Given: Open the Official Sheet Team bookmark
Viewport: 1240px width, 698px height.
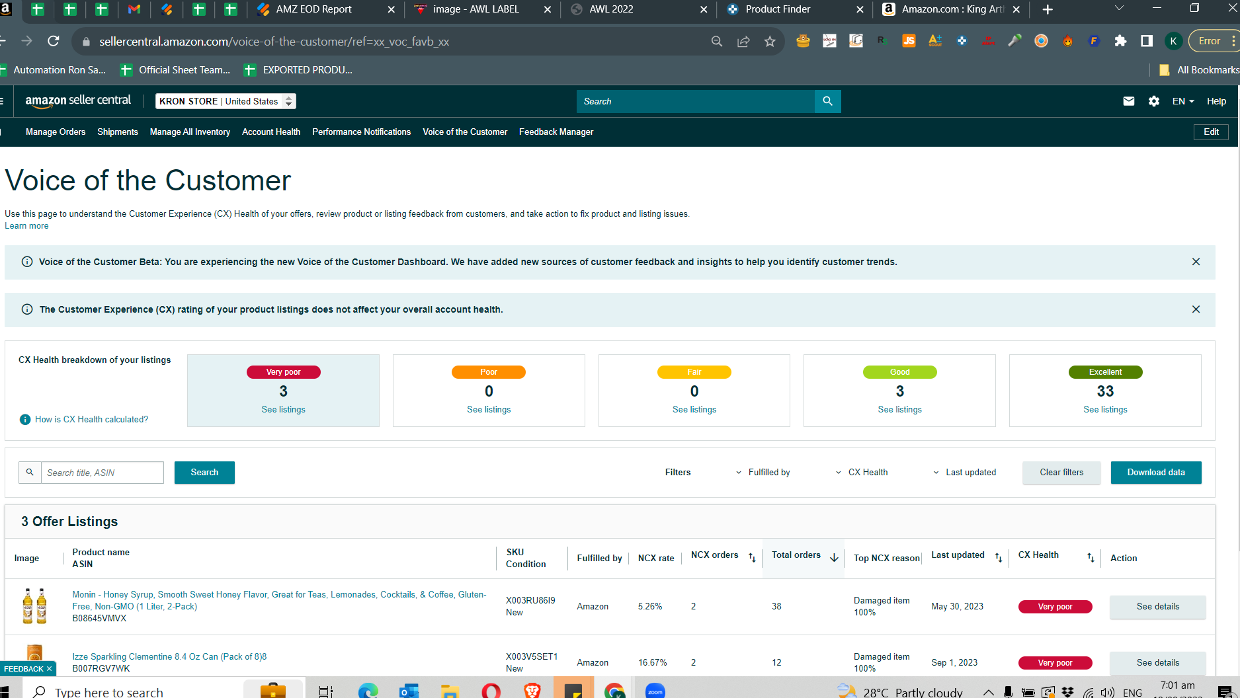Looking at the screenshot, I should tap(176, 70).
